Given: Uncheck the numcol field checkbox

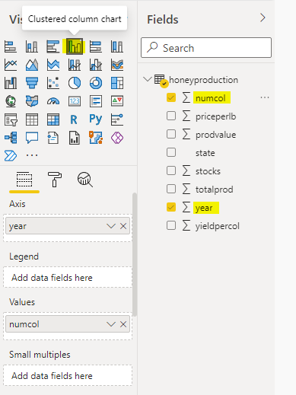Looking at the screenshot, I should pyautogui.click(x=171, y=97).
